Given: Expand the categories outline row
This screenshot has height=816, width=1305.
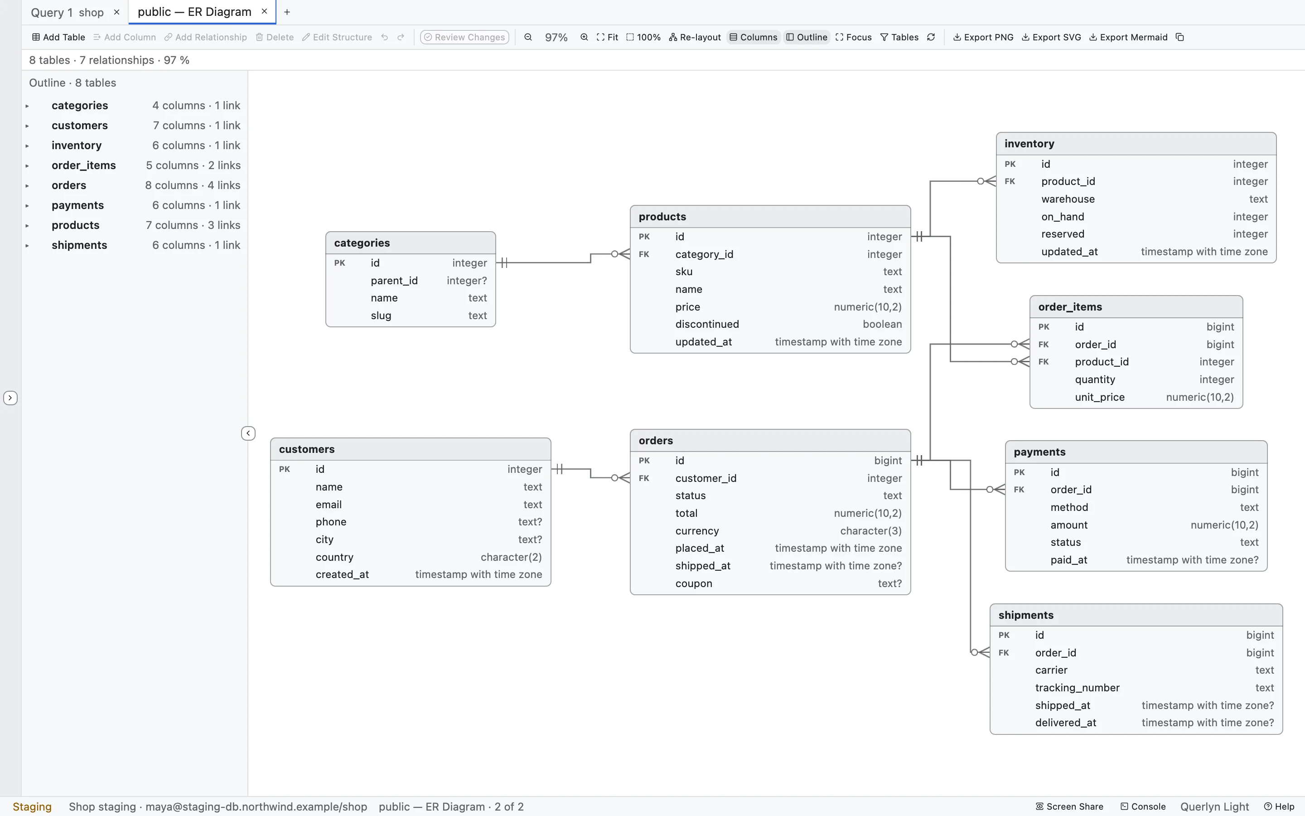Looking at the screenshot, I should 27,106.
